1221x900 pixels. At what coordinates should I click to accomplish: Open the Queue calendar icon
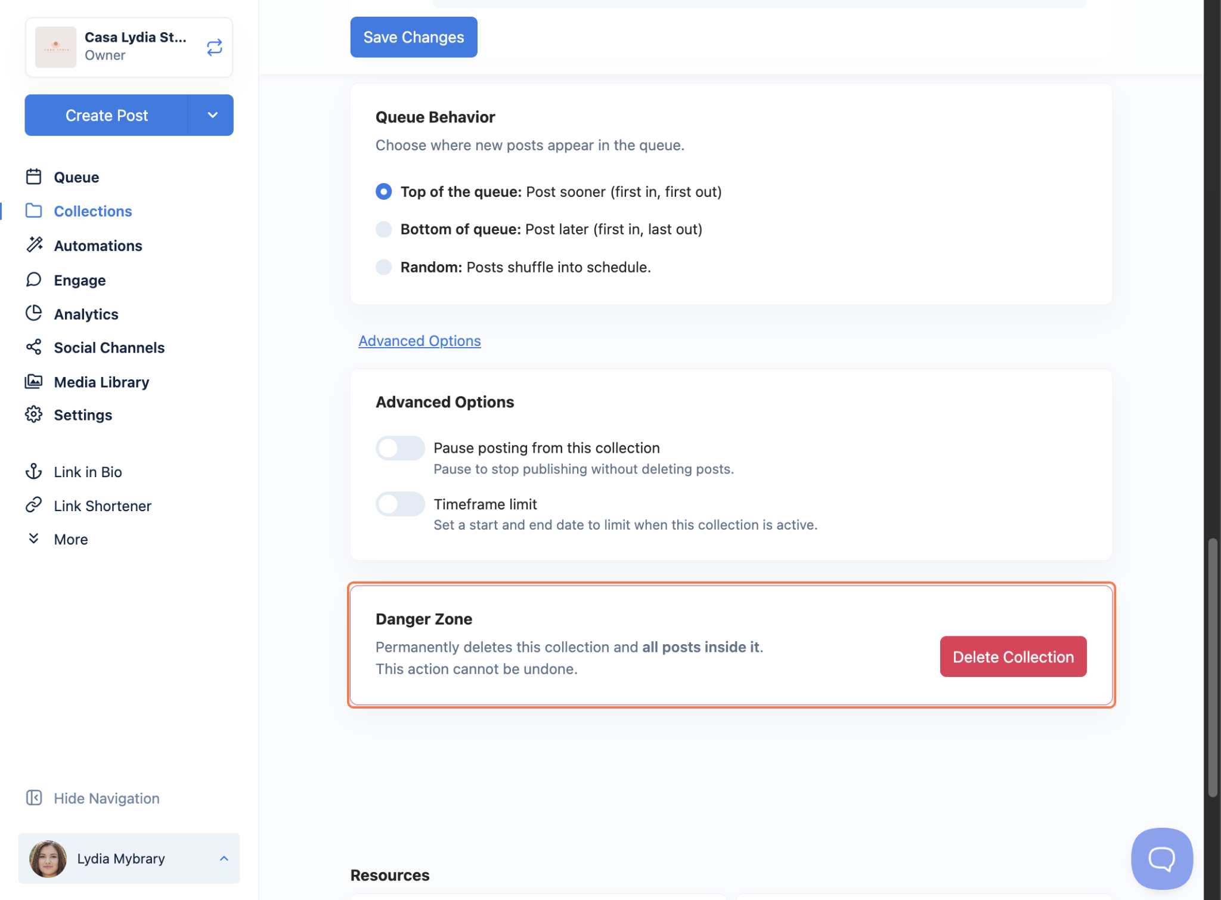click(x=34, y=177)
